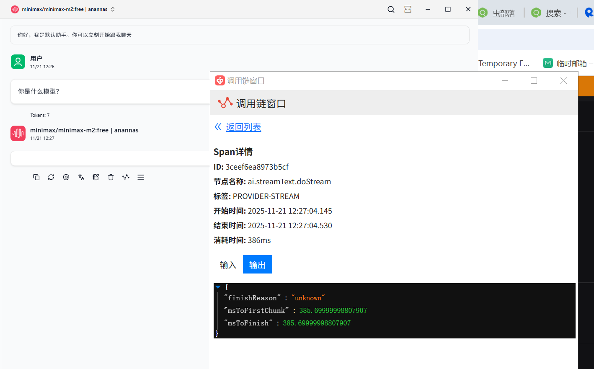Select the 输出 tab

tap(257, 265)
